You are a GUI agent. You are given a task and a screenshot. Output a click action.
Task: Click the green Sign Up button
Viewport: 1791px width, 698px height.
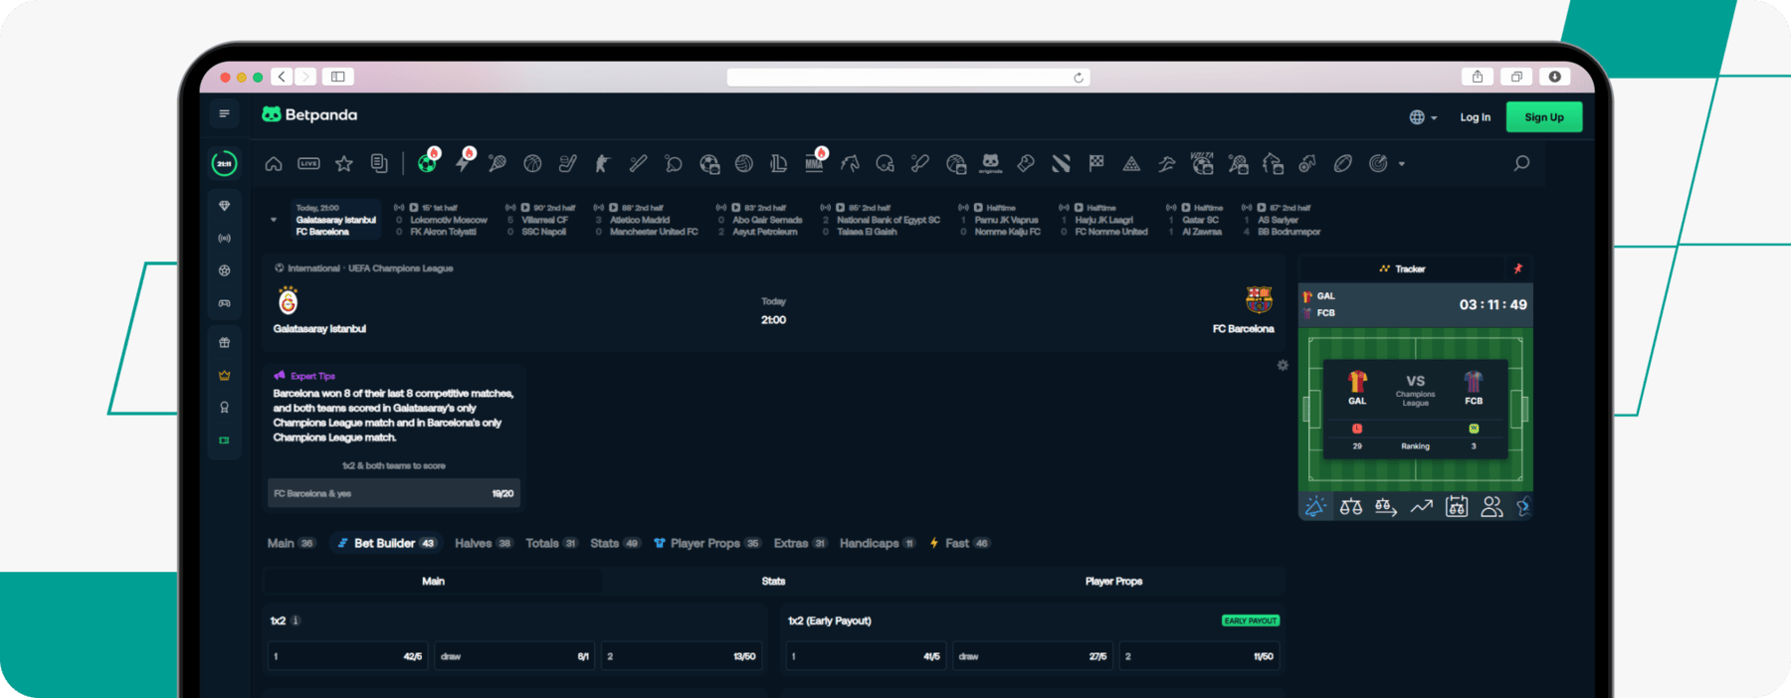pos(1544,117)
